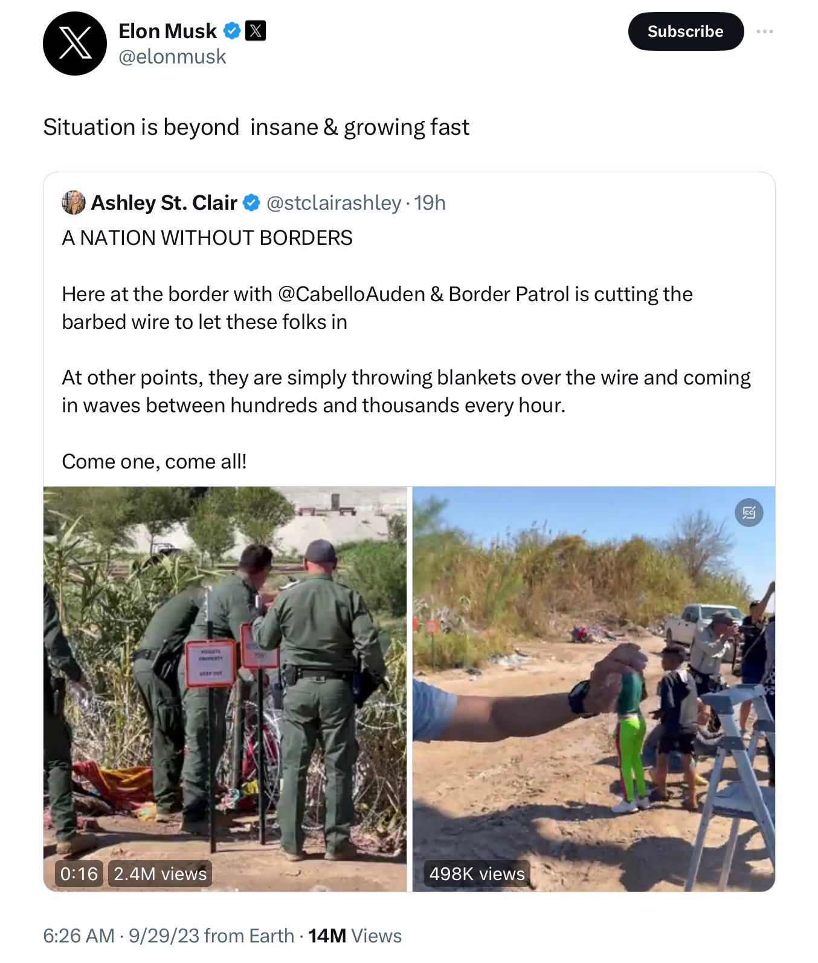Click the 2.4M views label

pos(160,874)
